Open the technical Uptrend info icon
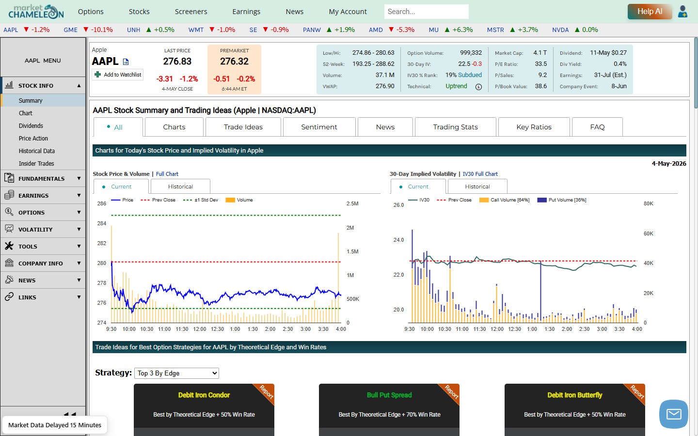This screenshot has width=698, height=436. point(478,87)
